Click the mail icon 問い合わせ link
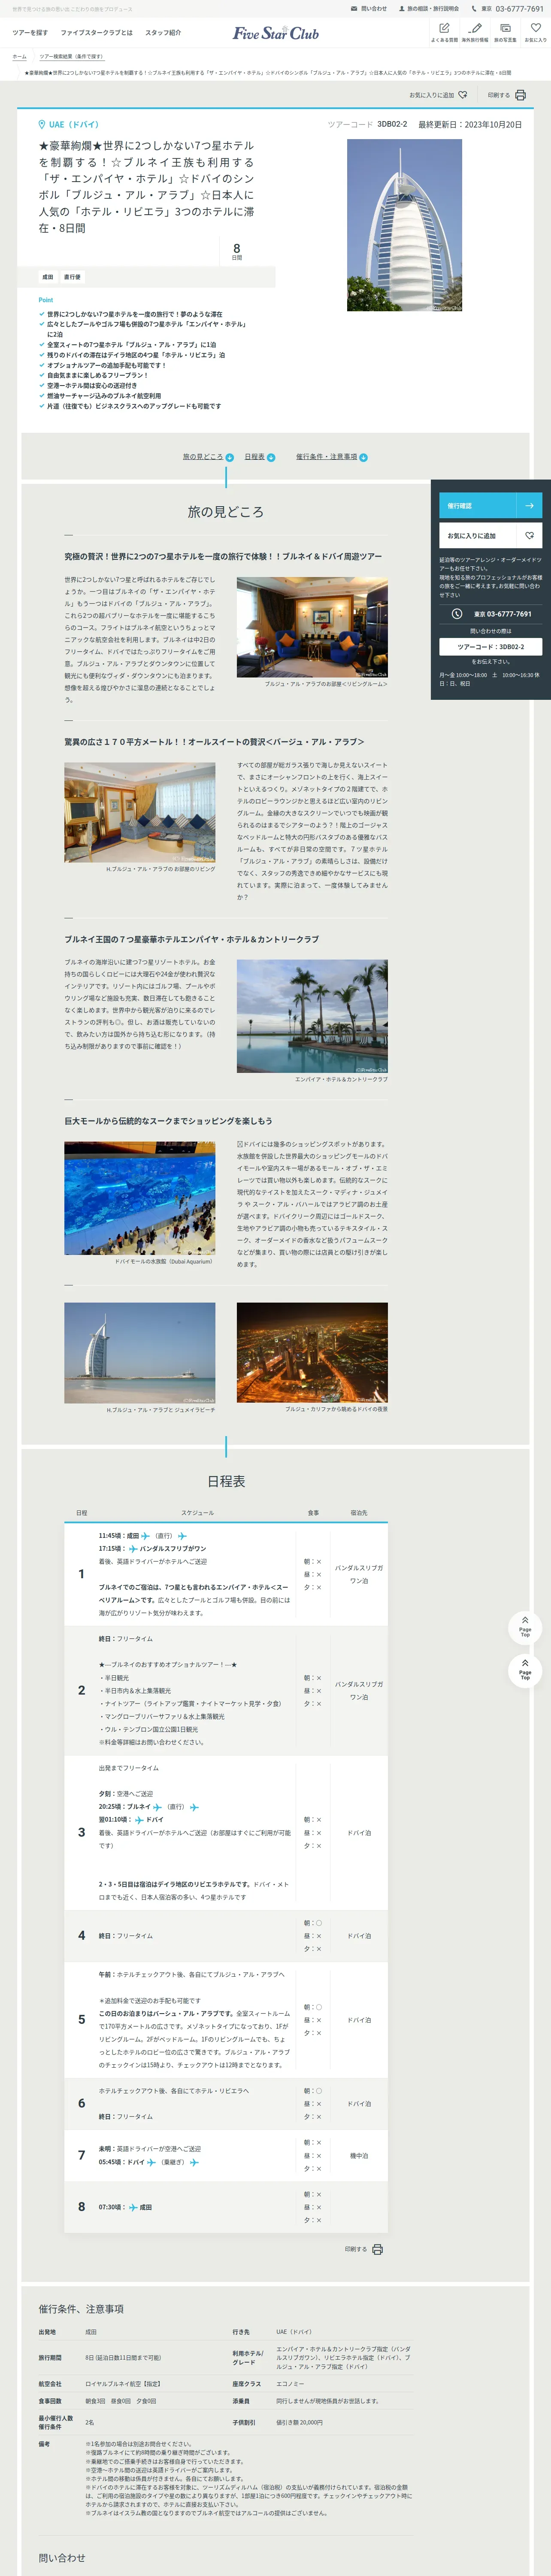The height and width of the screenshot is (2576, 551). click(368, 8)
